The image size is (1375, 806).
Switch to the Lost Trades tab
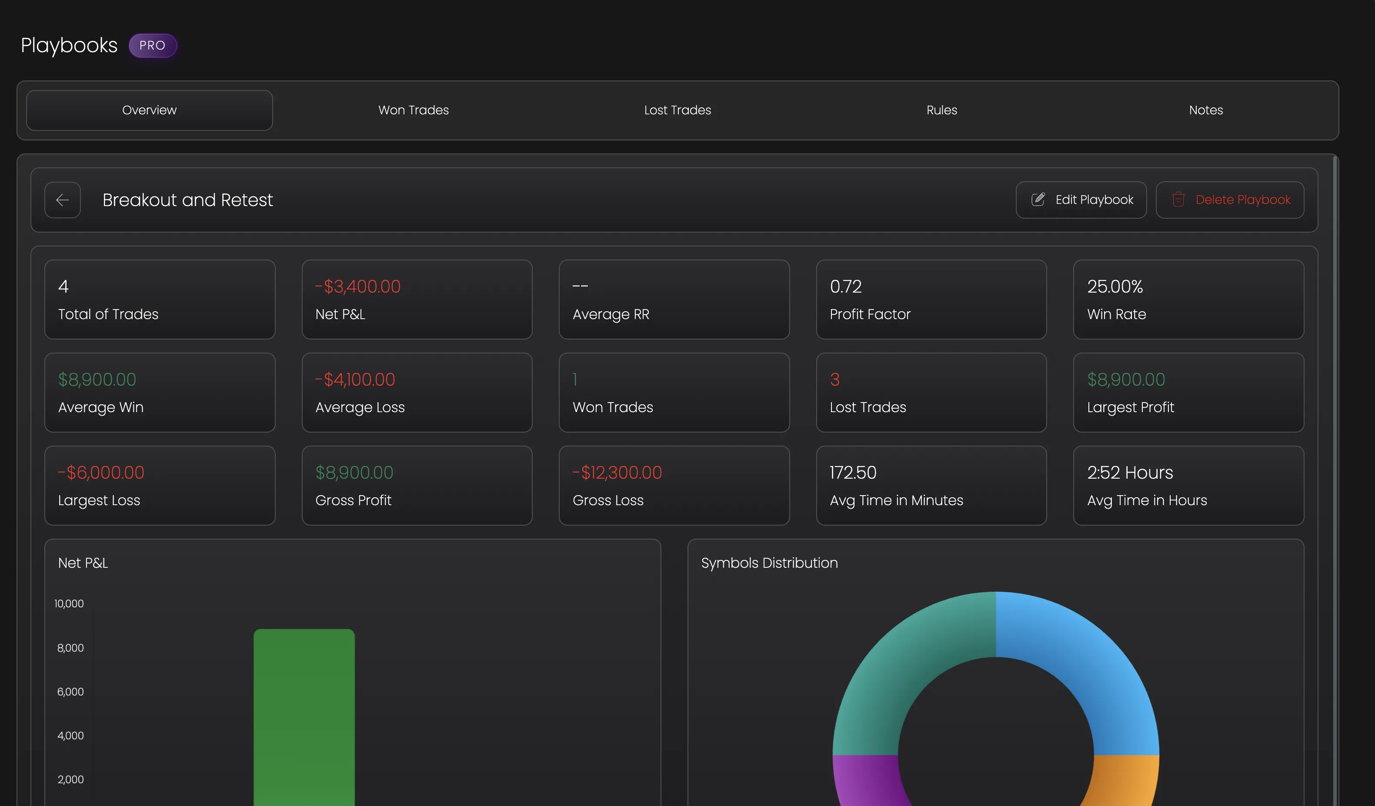[x=677, y=110]
